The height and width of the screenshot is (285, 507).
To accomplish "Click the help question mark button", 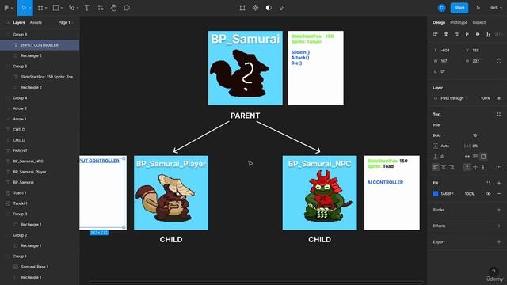I will pyautogui.click(x=494, y=271).
